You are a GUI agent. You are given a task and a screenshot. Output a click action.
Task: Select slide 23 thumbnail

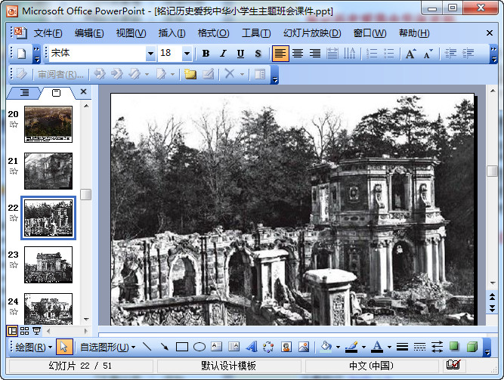[x=48, y=264]
